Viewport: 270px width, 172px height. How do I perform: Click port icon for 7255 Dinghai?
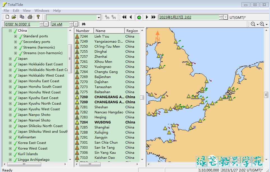pos(77,52)
